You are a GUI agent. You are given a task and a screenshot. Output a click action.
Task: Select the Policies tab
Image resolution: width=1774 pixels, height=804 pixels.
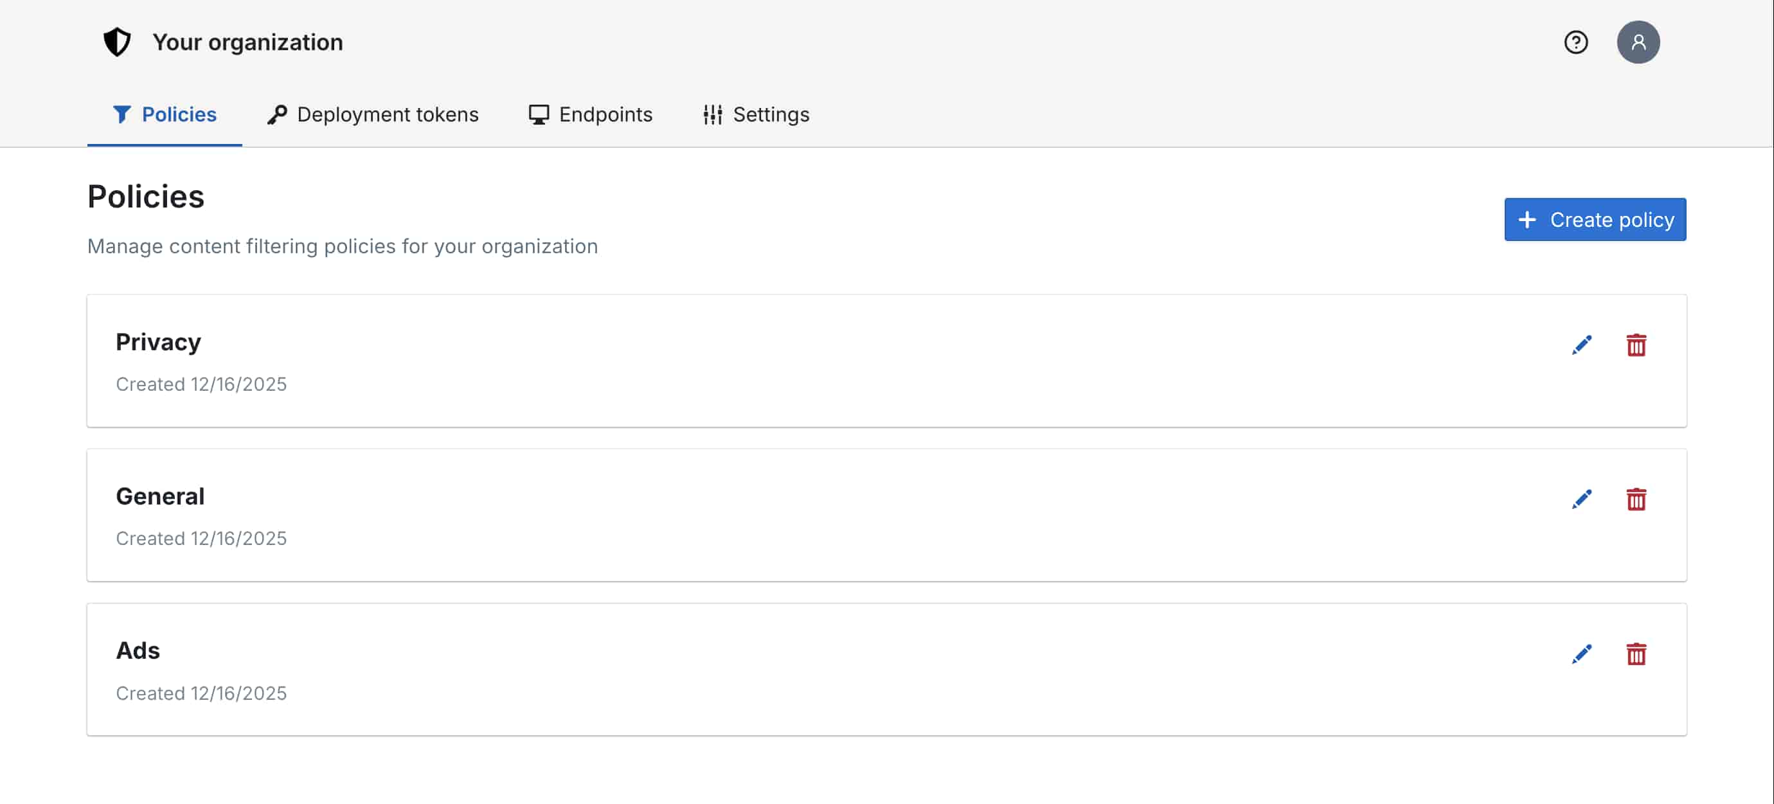(x=179, y=114)
